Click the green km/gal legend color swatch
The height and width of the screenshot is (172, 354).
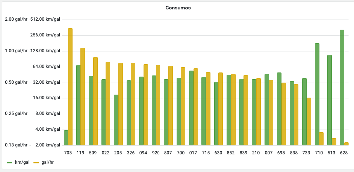[x=9, y=162]
